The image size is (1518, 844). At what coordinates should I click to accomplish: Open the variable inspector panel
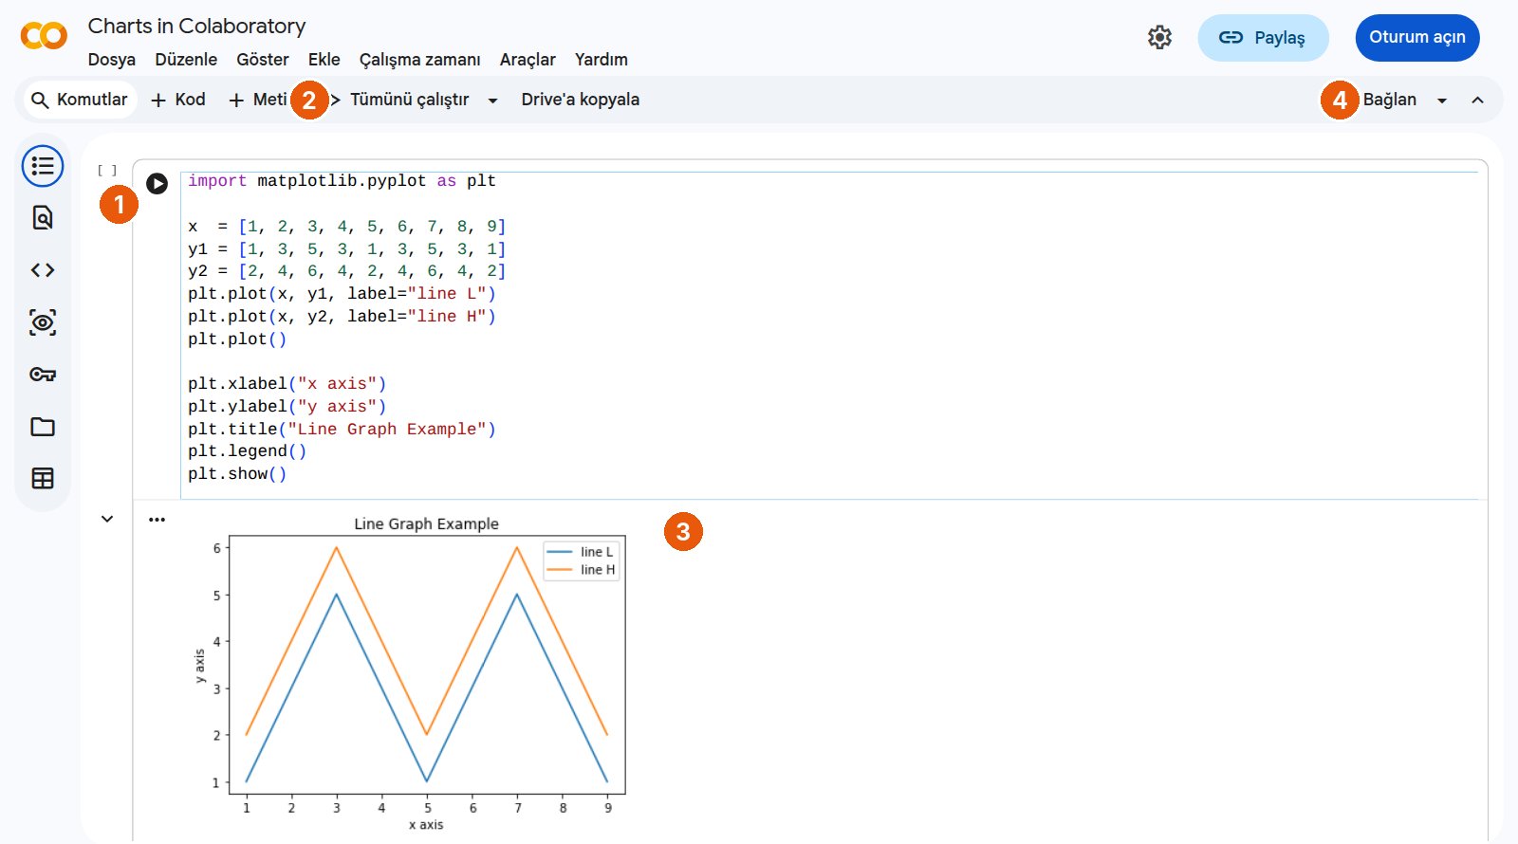pos(43,322)
